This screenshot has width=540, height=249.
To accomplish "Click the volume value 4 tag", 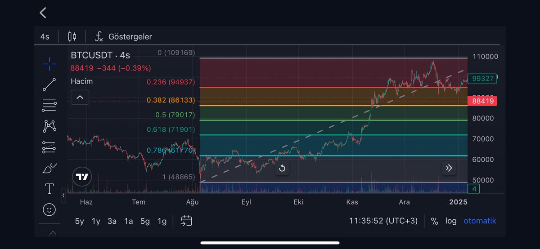I will [474, 189].
